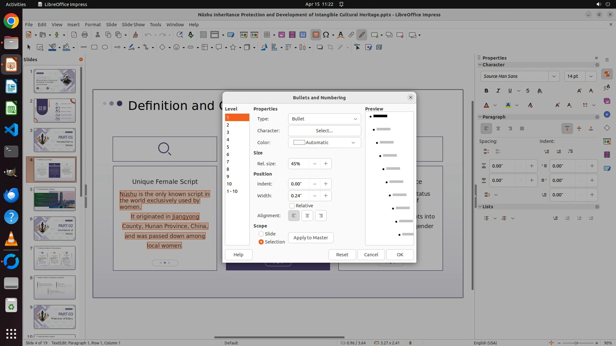
Task: Enable the Relative width checkbox
Action: point(292,206)
